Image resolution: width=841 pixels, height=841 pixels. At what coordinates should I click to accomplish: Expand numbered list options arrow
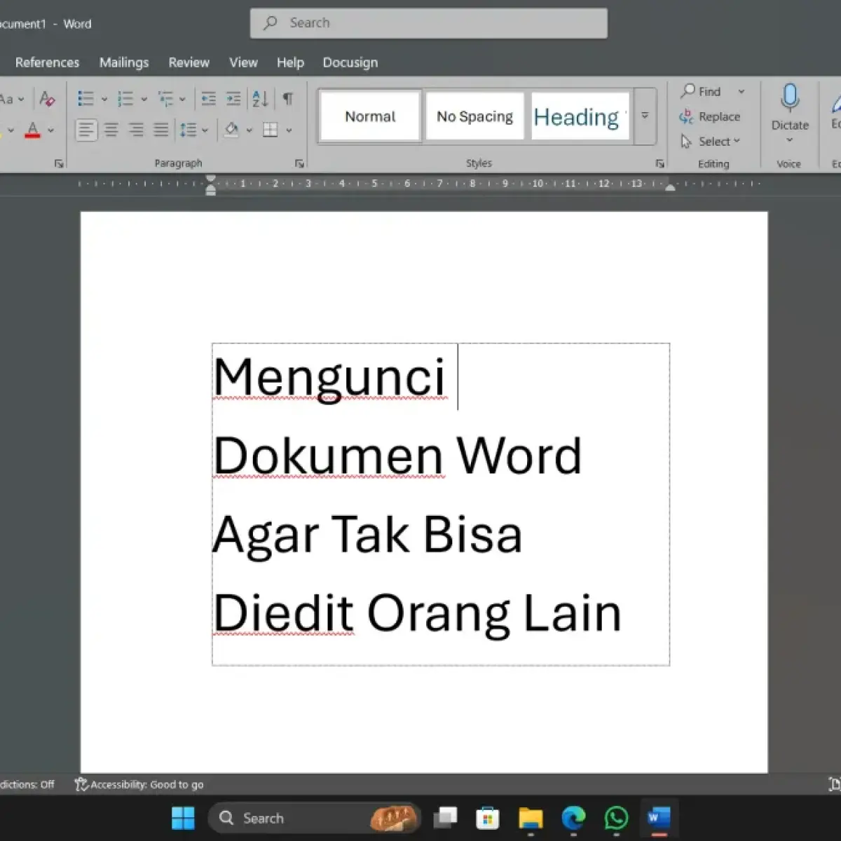(x=144, y=100)
